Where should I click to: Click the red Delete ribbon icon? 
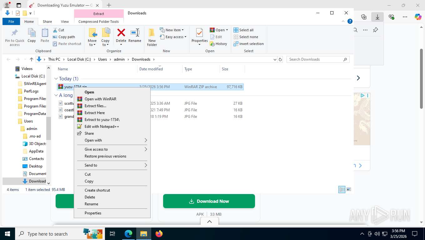[x=121, y=33]
